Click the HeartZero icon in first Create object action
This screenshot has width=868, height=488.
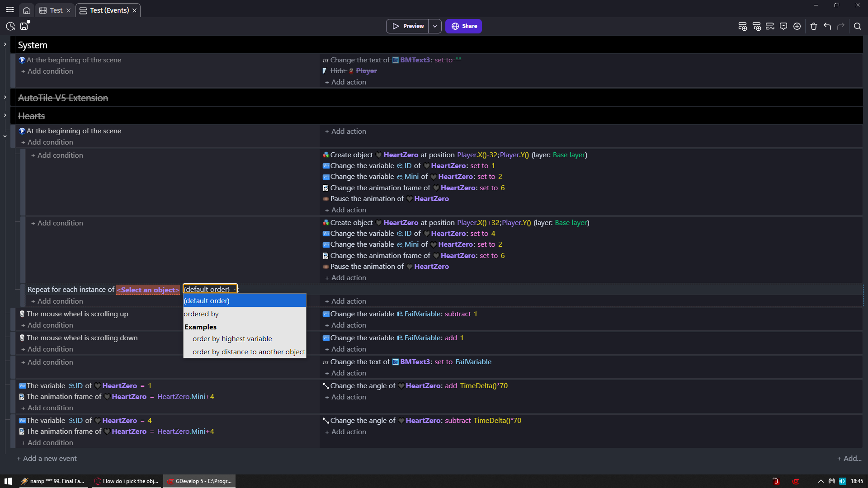379,155
